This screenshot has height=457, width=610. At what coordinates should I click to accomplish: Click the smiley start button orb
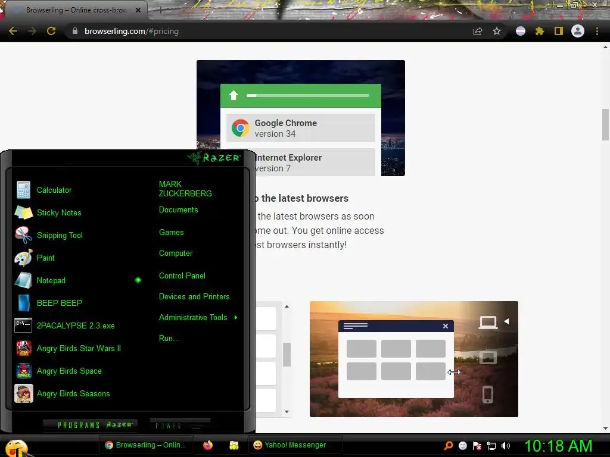tap(16, 449)
